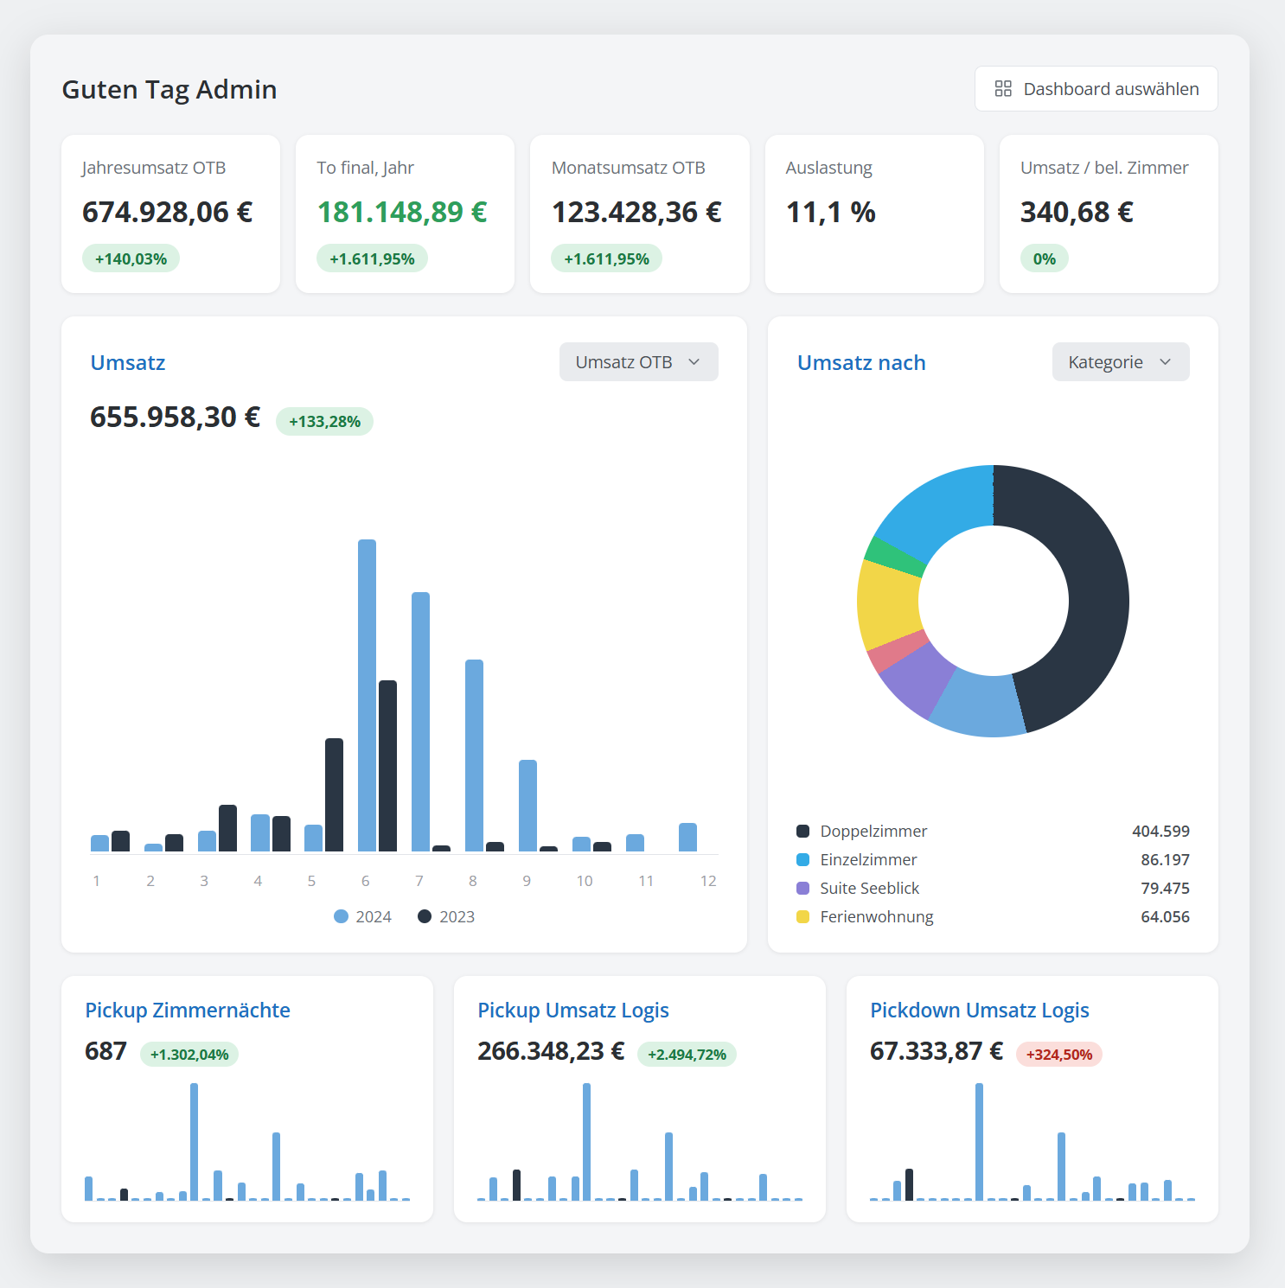Open the Kategorie dropdown
This screenshot has height=1288, width=1285.
pos(1120,362)
